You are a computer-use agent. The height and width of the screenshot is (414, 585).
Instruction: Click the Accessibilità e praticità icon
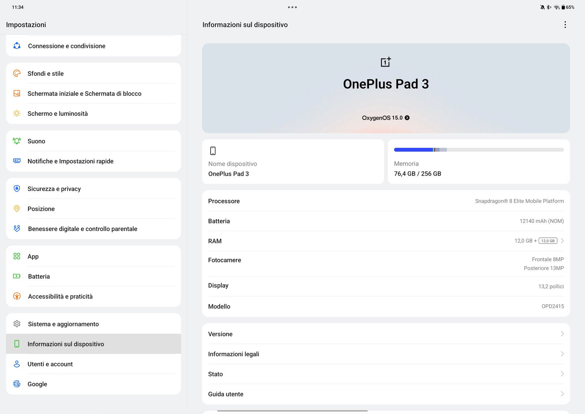pyautogui.click(x=17, y=296)
